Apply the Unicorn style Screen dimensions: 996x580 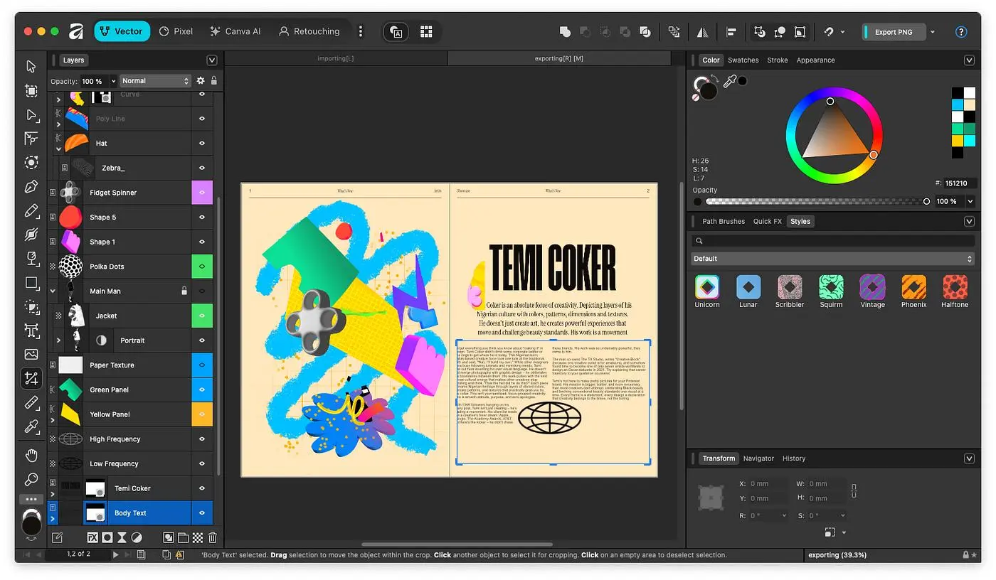[707, 291]
